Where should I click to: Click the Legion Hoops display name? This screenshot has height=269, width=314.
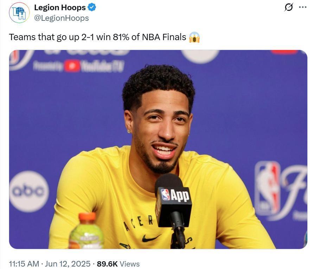coord(60,8)
